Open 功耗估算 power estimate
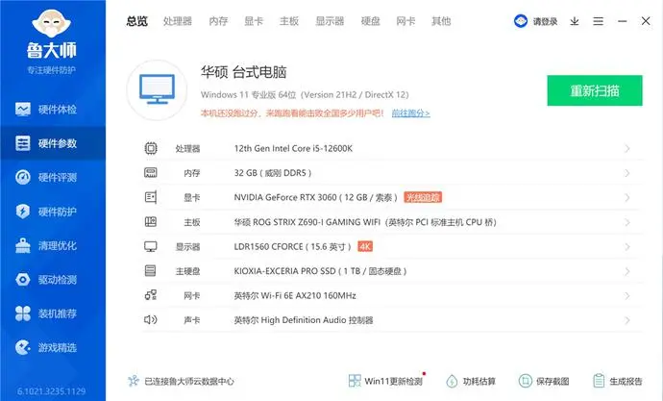The image size is (663, 401). (471, 381)
